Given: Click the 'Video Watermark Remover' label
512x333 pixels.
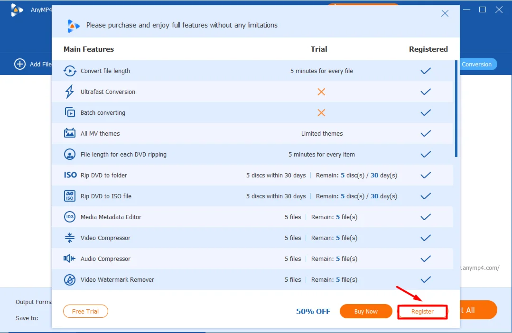Looking at the screenshot, I should 117,280.
